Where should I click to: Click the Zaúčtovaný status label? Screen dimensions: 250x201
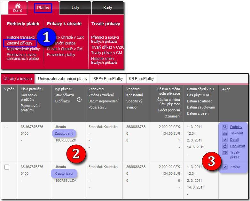(x=64, y=133)
